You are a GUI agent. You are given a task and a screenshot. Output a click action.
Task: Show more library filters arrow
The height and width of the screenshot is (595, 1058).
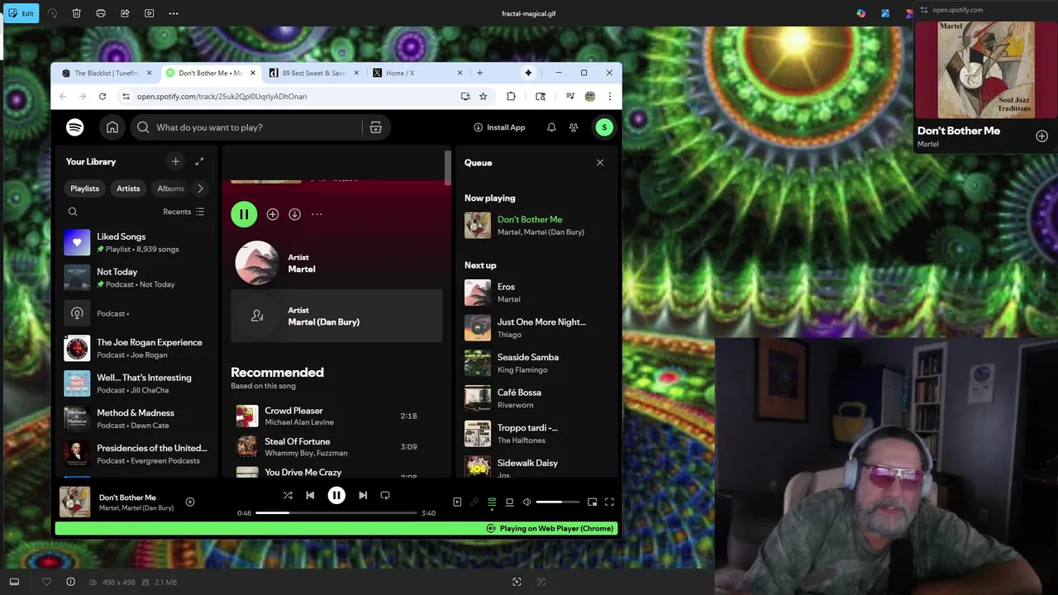click(x=200, y=188)
